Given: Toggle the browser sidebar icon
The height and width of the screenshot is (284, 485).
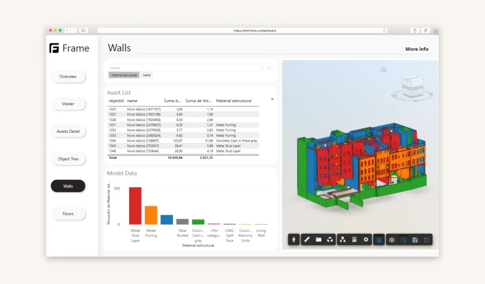Looking at the screenshot, I should (84, 30).
